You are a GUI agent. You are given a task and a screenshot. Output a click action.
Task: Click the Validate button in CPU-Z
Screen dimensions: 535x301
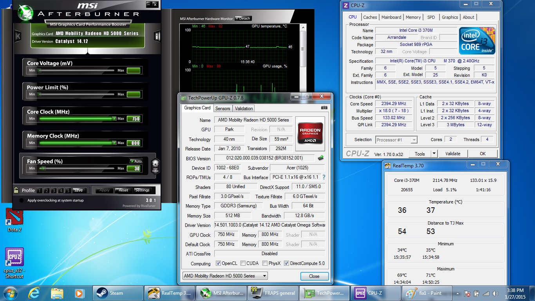tap(453, 154)
